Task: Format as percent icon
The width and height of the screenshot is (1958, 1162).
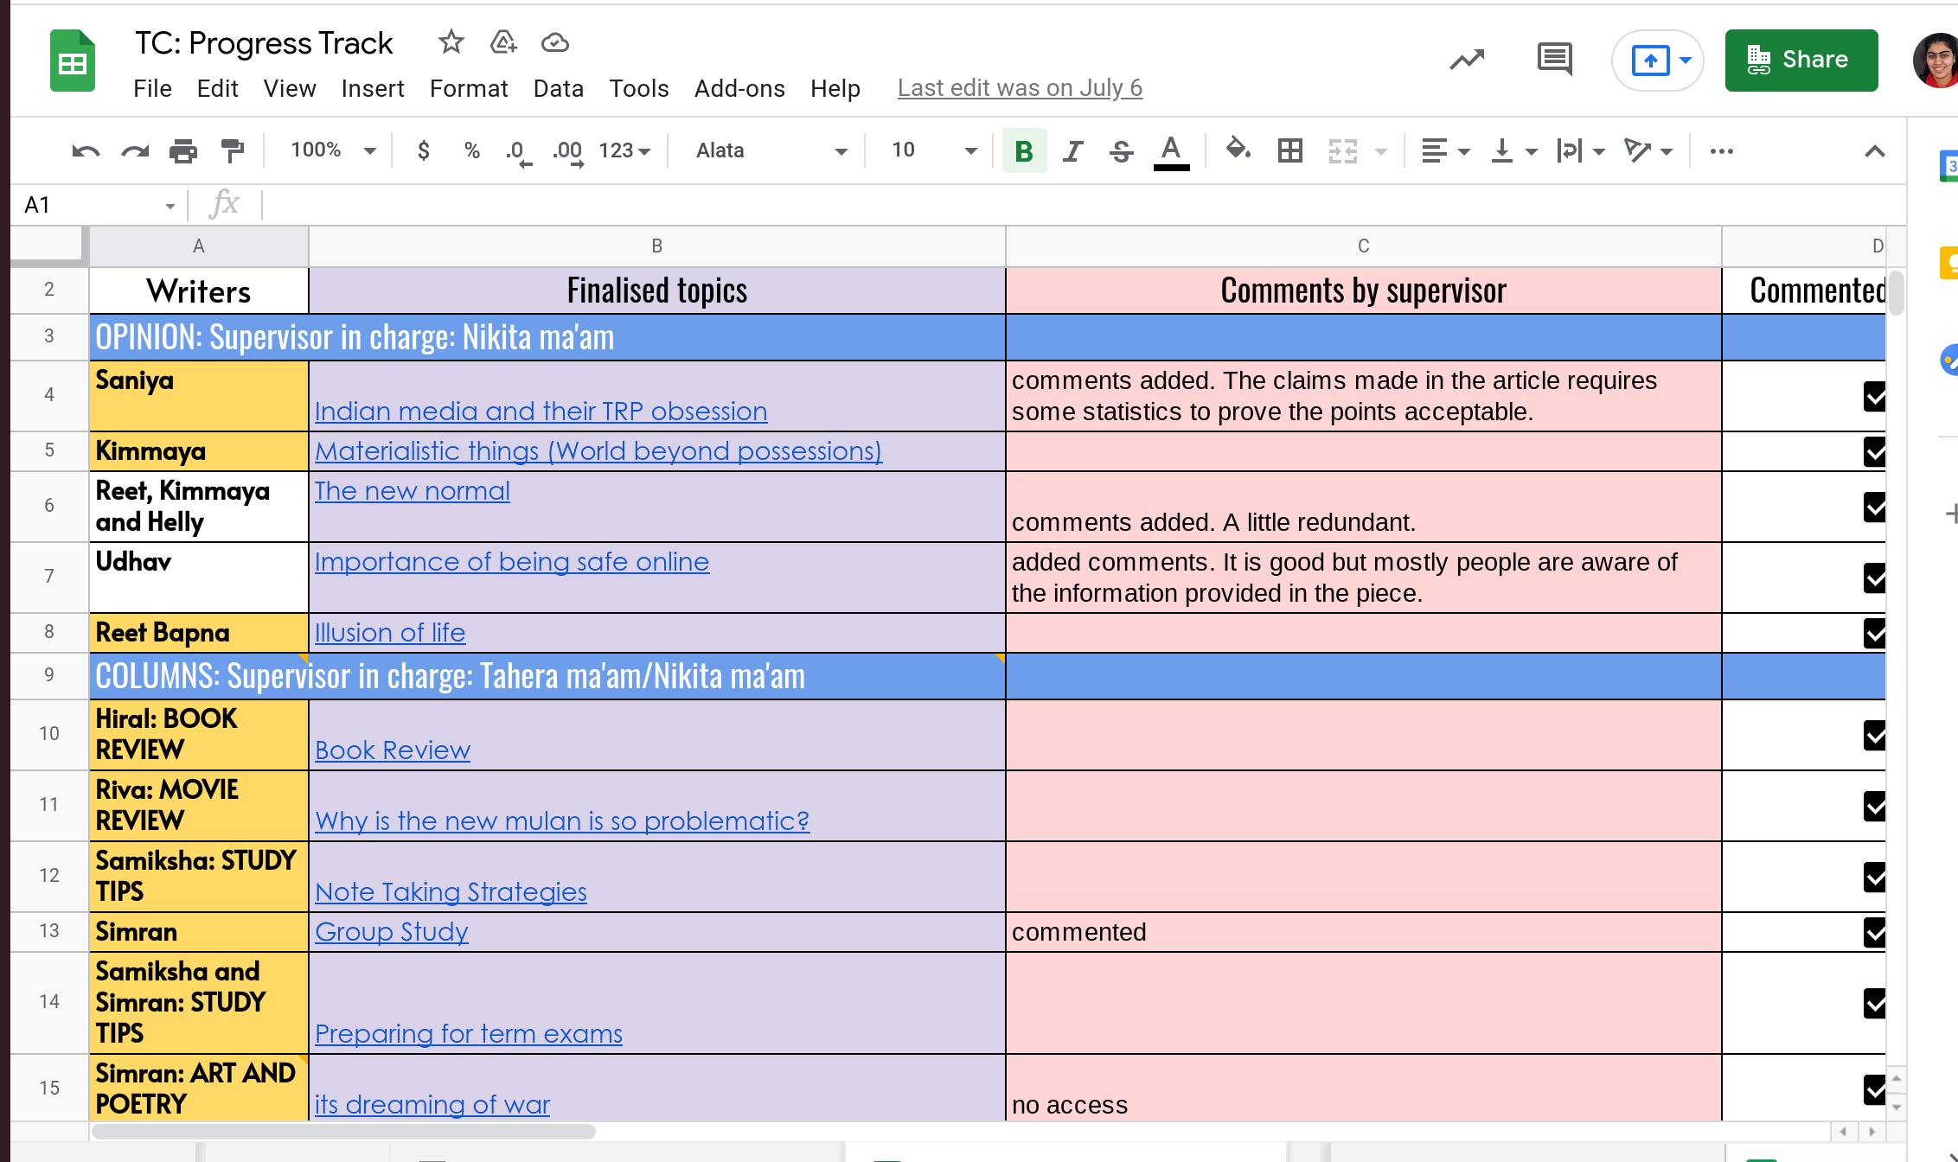Action: [x=472, y=150]
